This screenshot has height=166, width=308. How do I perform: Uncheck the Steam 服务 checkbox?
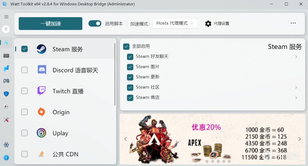25,49
